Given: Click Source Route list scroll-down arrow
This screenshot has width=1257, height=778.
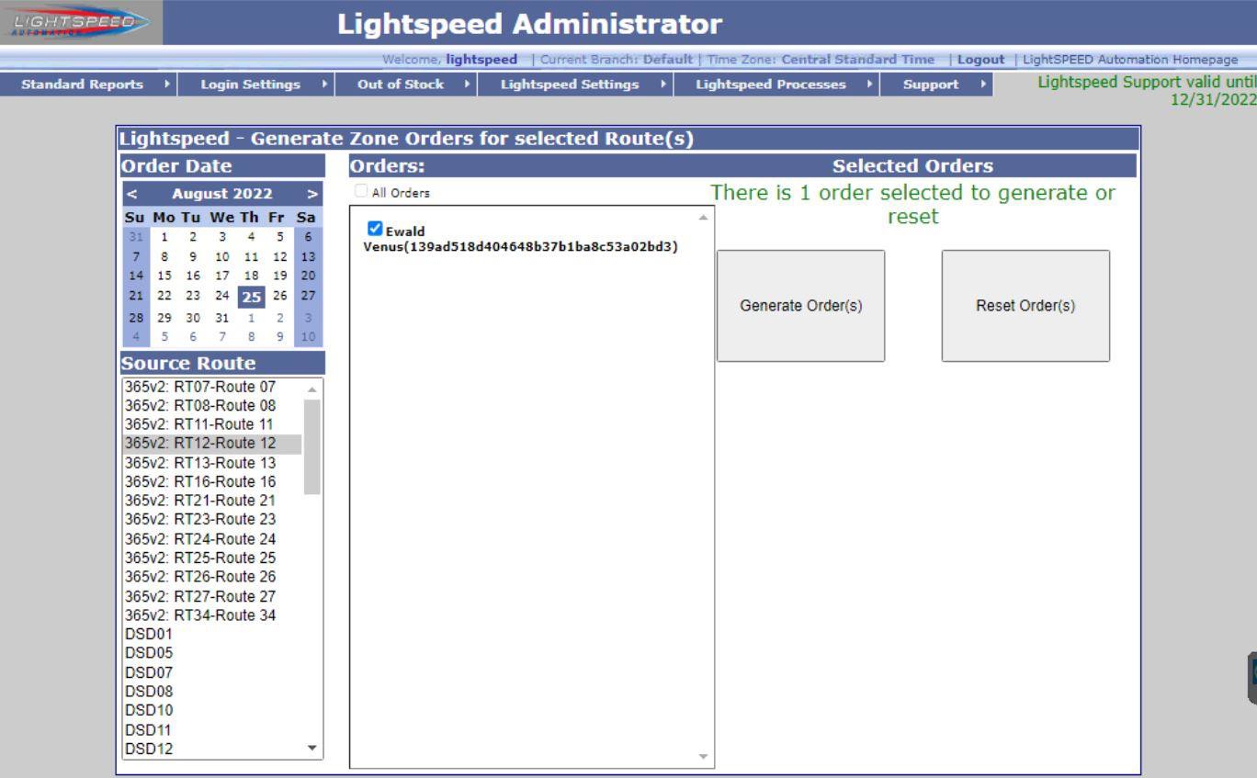Looking at the screenshot, I should tap(313, 748).
